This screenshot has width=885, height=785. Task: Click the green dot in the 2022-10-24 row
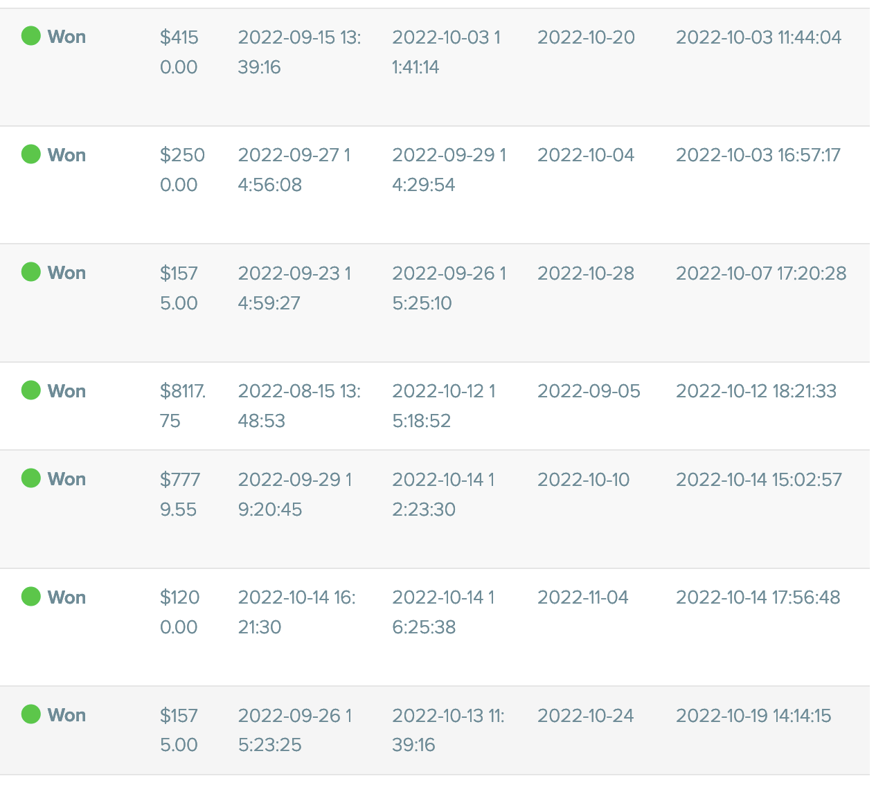[31, 714]
